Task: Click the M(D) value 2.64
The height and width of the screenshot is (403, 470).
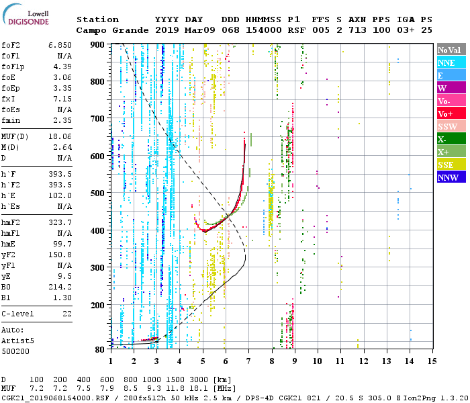Action: click(62, 148)
